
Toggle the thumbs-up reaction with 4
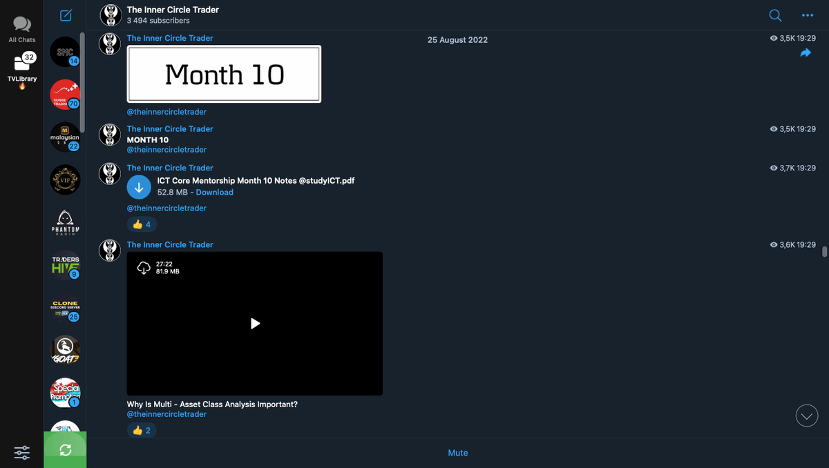[x=142, y=224]
